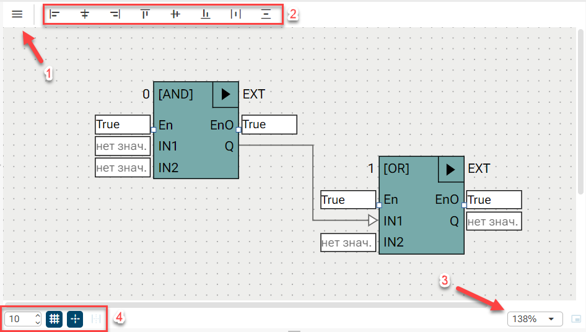Align blocks to horizontal center

tap(85, 14)
